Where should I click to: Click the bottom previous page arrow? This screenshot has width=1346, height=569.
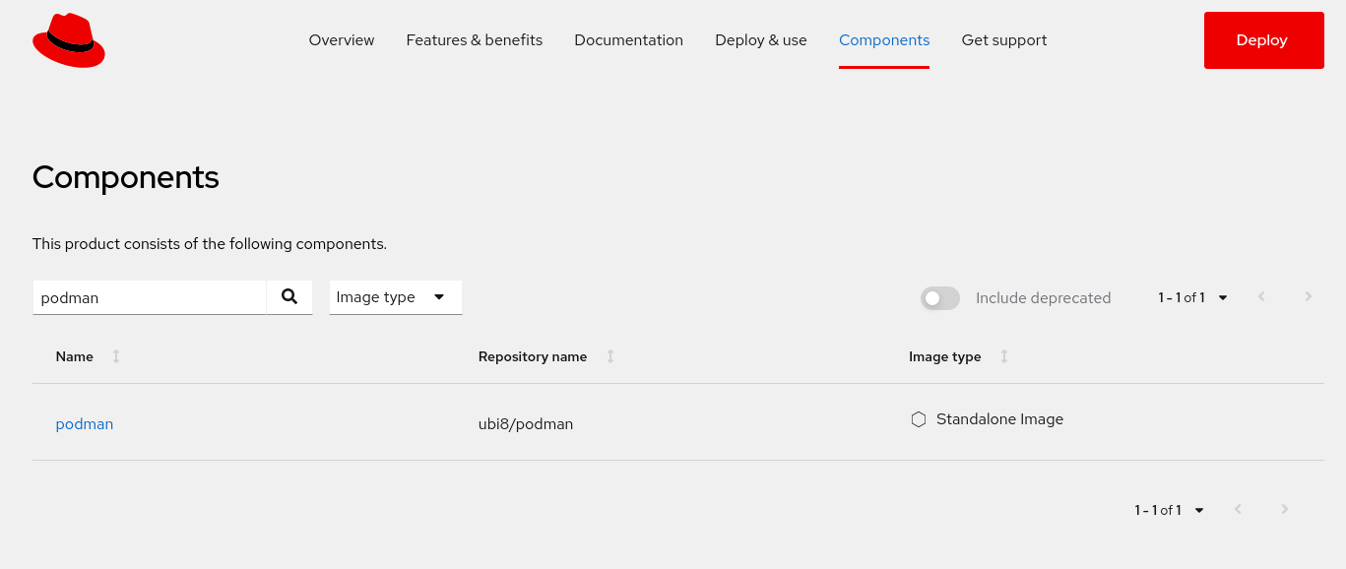tap(1238, 510)
